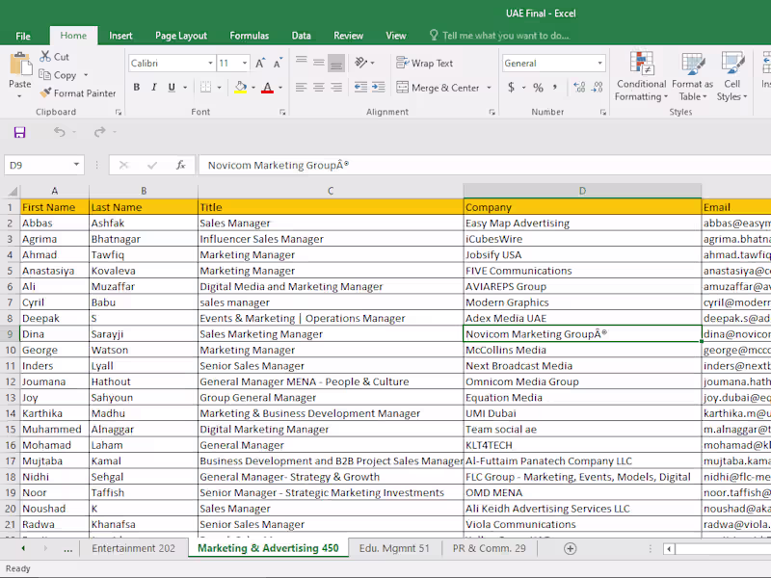
Task: Select cell containing Omnicom Media Group
Action: tap(581, 381)
